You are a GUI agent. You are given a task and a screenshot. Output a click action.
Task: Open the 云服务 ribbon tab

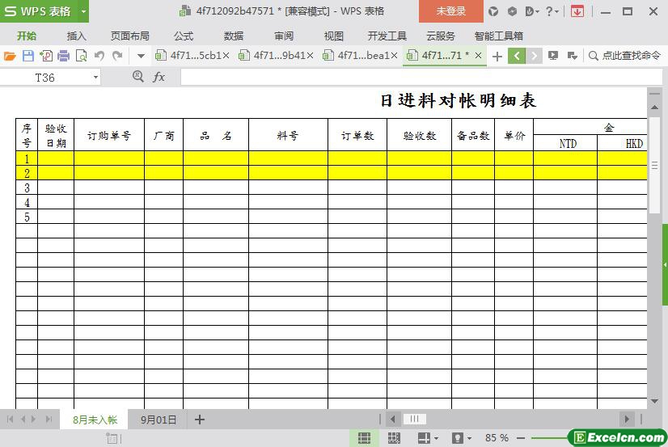441,36
